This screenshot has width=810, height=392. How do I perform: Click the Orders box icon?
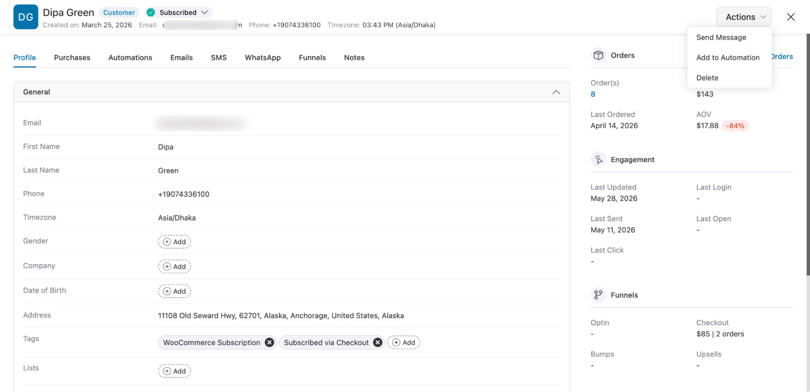(598, 55)
